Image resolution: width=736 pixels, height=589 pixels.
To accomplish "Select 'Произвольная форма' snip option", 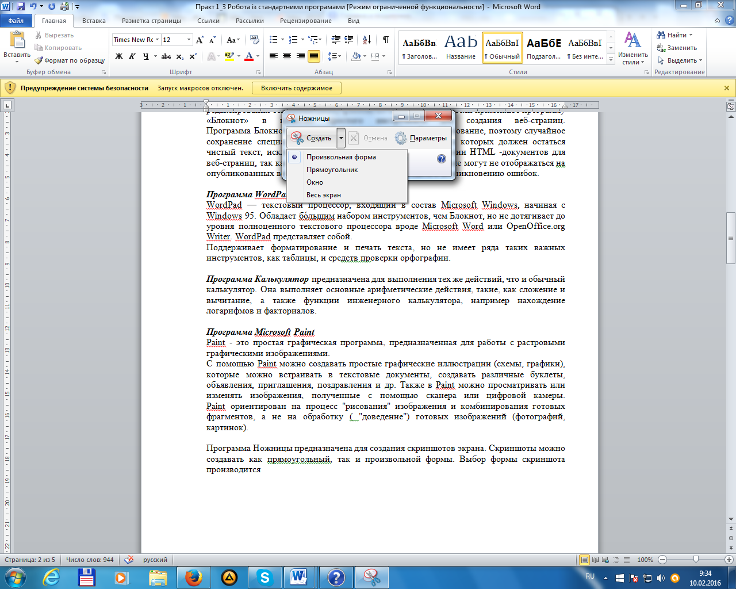I will pos(341,157).
